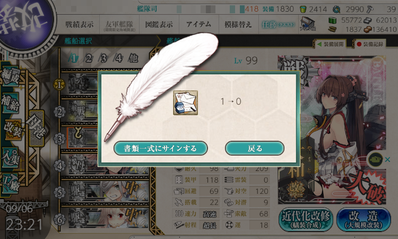Open the 補給 resupply sidebar icon

coord(11,103)
